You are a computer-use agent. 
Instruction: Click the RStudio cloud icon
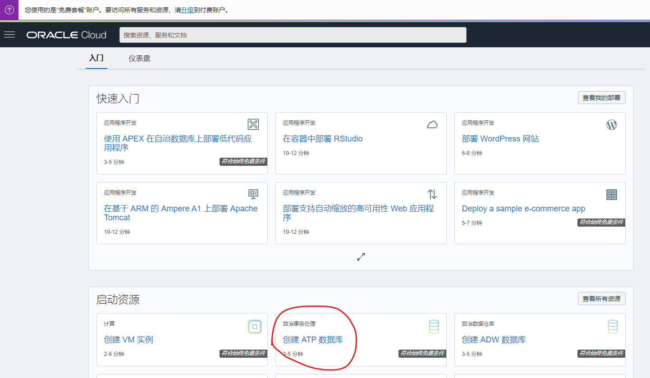[x=432, y=125]
